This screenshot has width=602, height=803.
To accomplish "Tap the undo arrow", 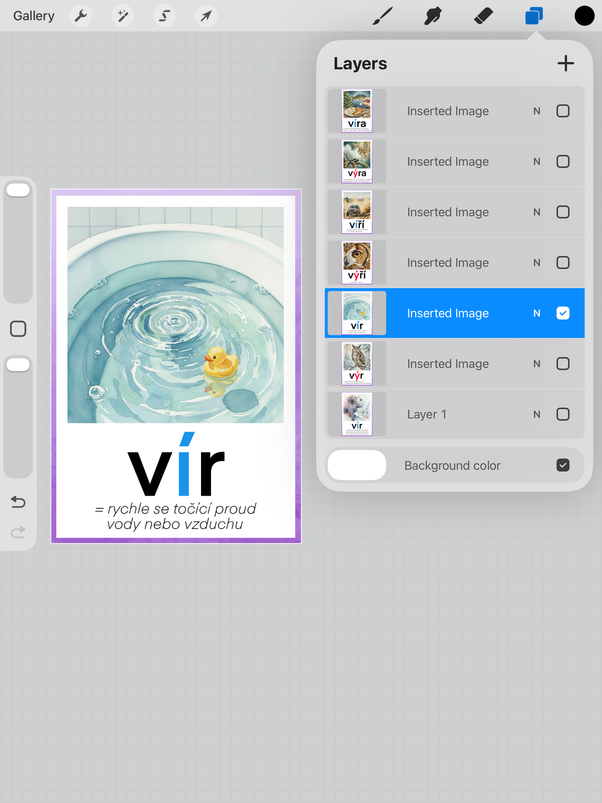I will [x=18, y=502].
